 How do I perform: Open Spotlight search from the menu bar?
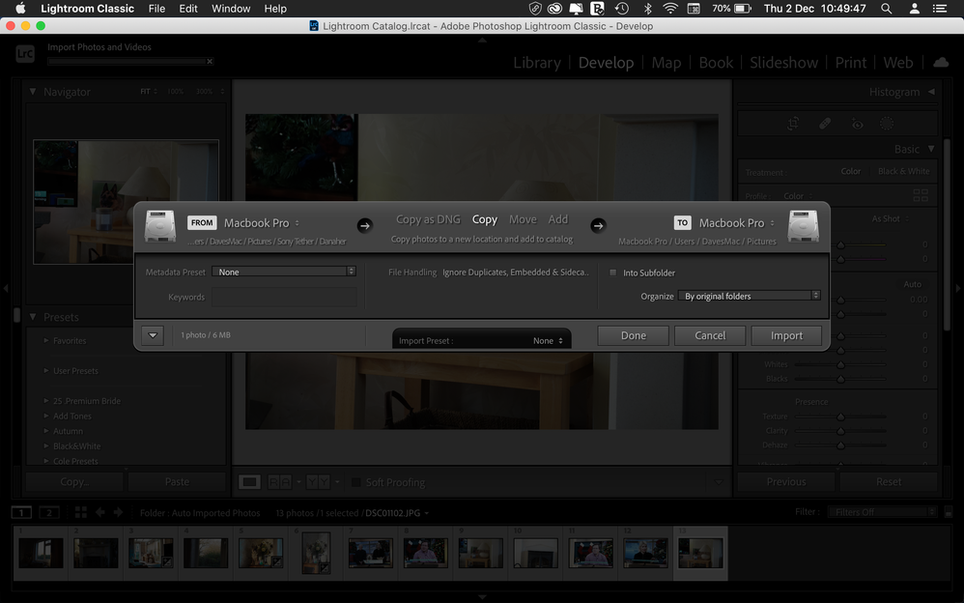[x=885, y=9]
